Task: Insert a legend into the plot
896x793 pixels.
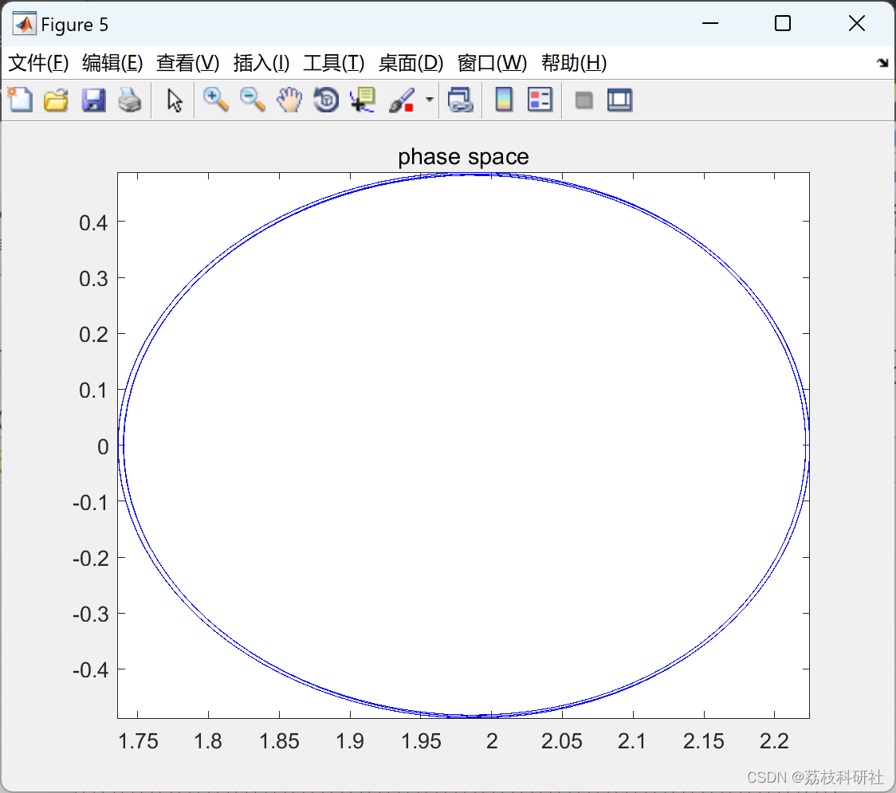Action: [540, 99]
